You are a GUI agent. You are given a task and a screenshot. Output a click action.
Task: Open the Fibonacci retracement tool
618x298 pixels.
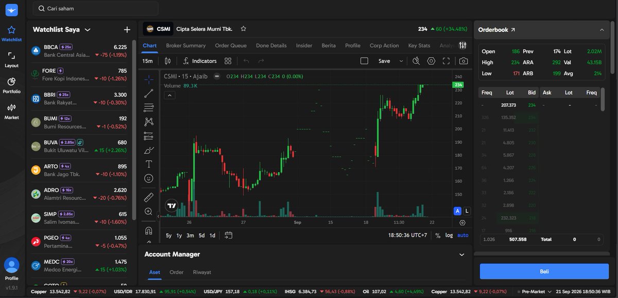(149, 107)
